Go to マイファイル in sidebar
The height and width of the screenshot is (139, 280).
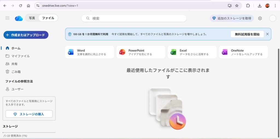point(20,56)
